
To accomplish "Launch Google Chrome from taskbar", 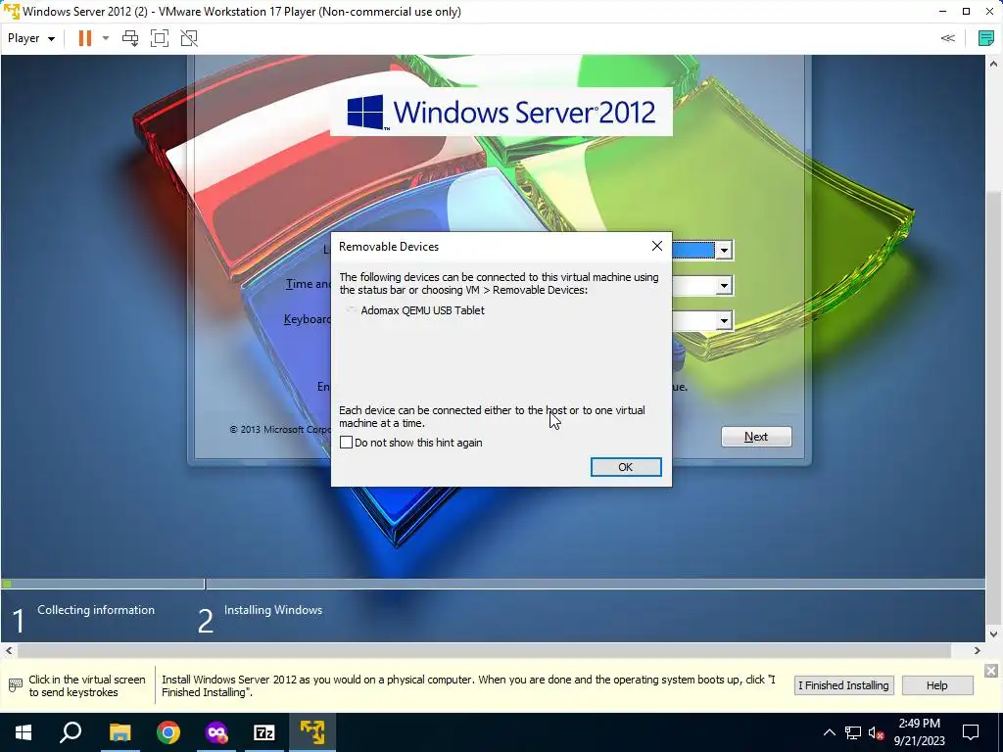I will pos(168,732).
